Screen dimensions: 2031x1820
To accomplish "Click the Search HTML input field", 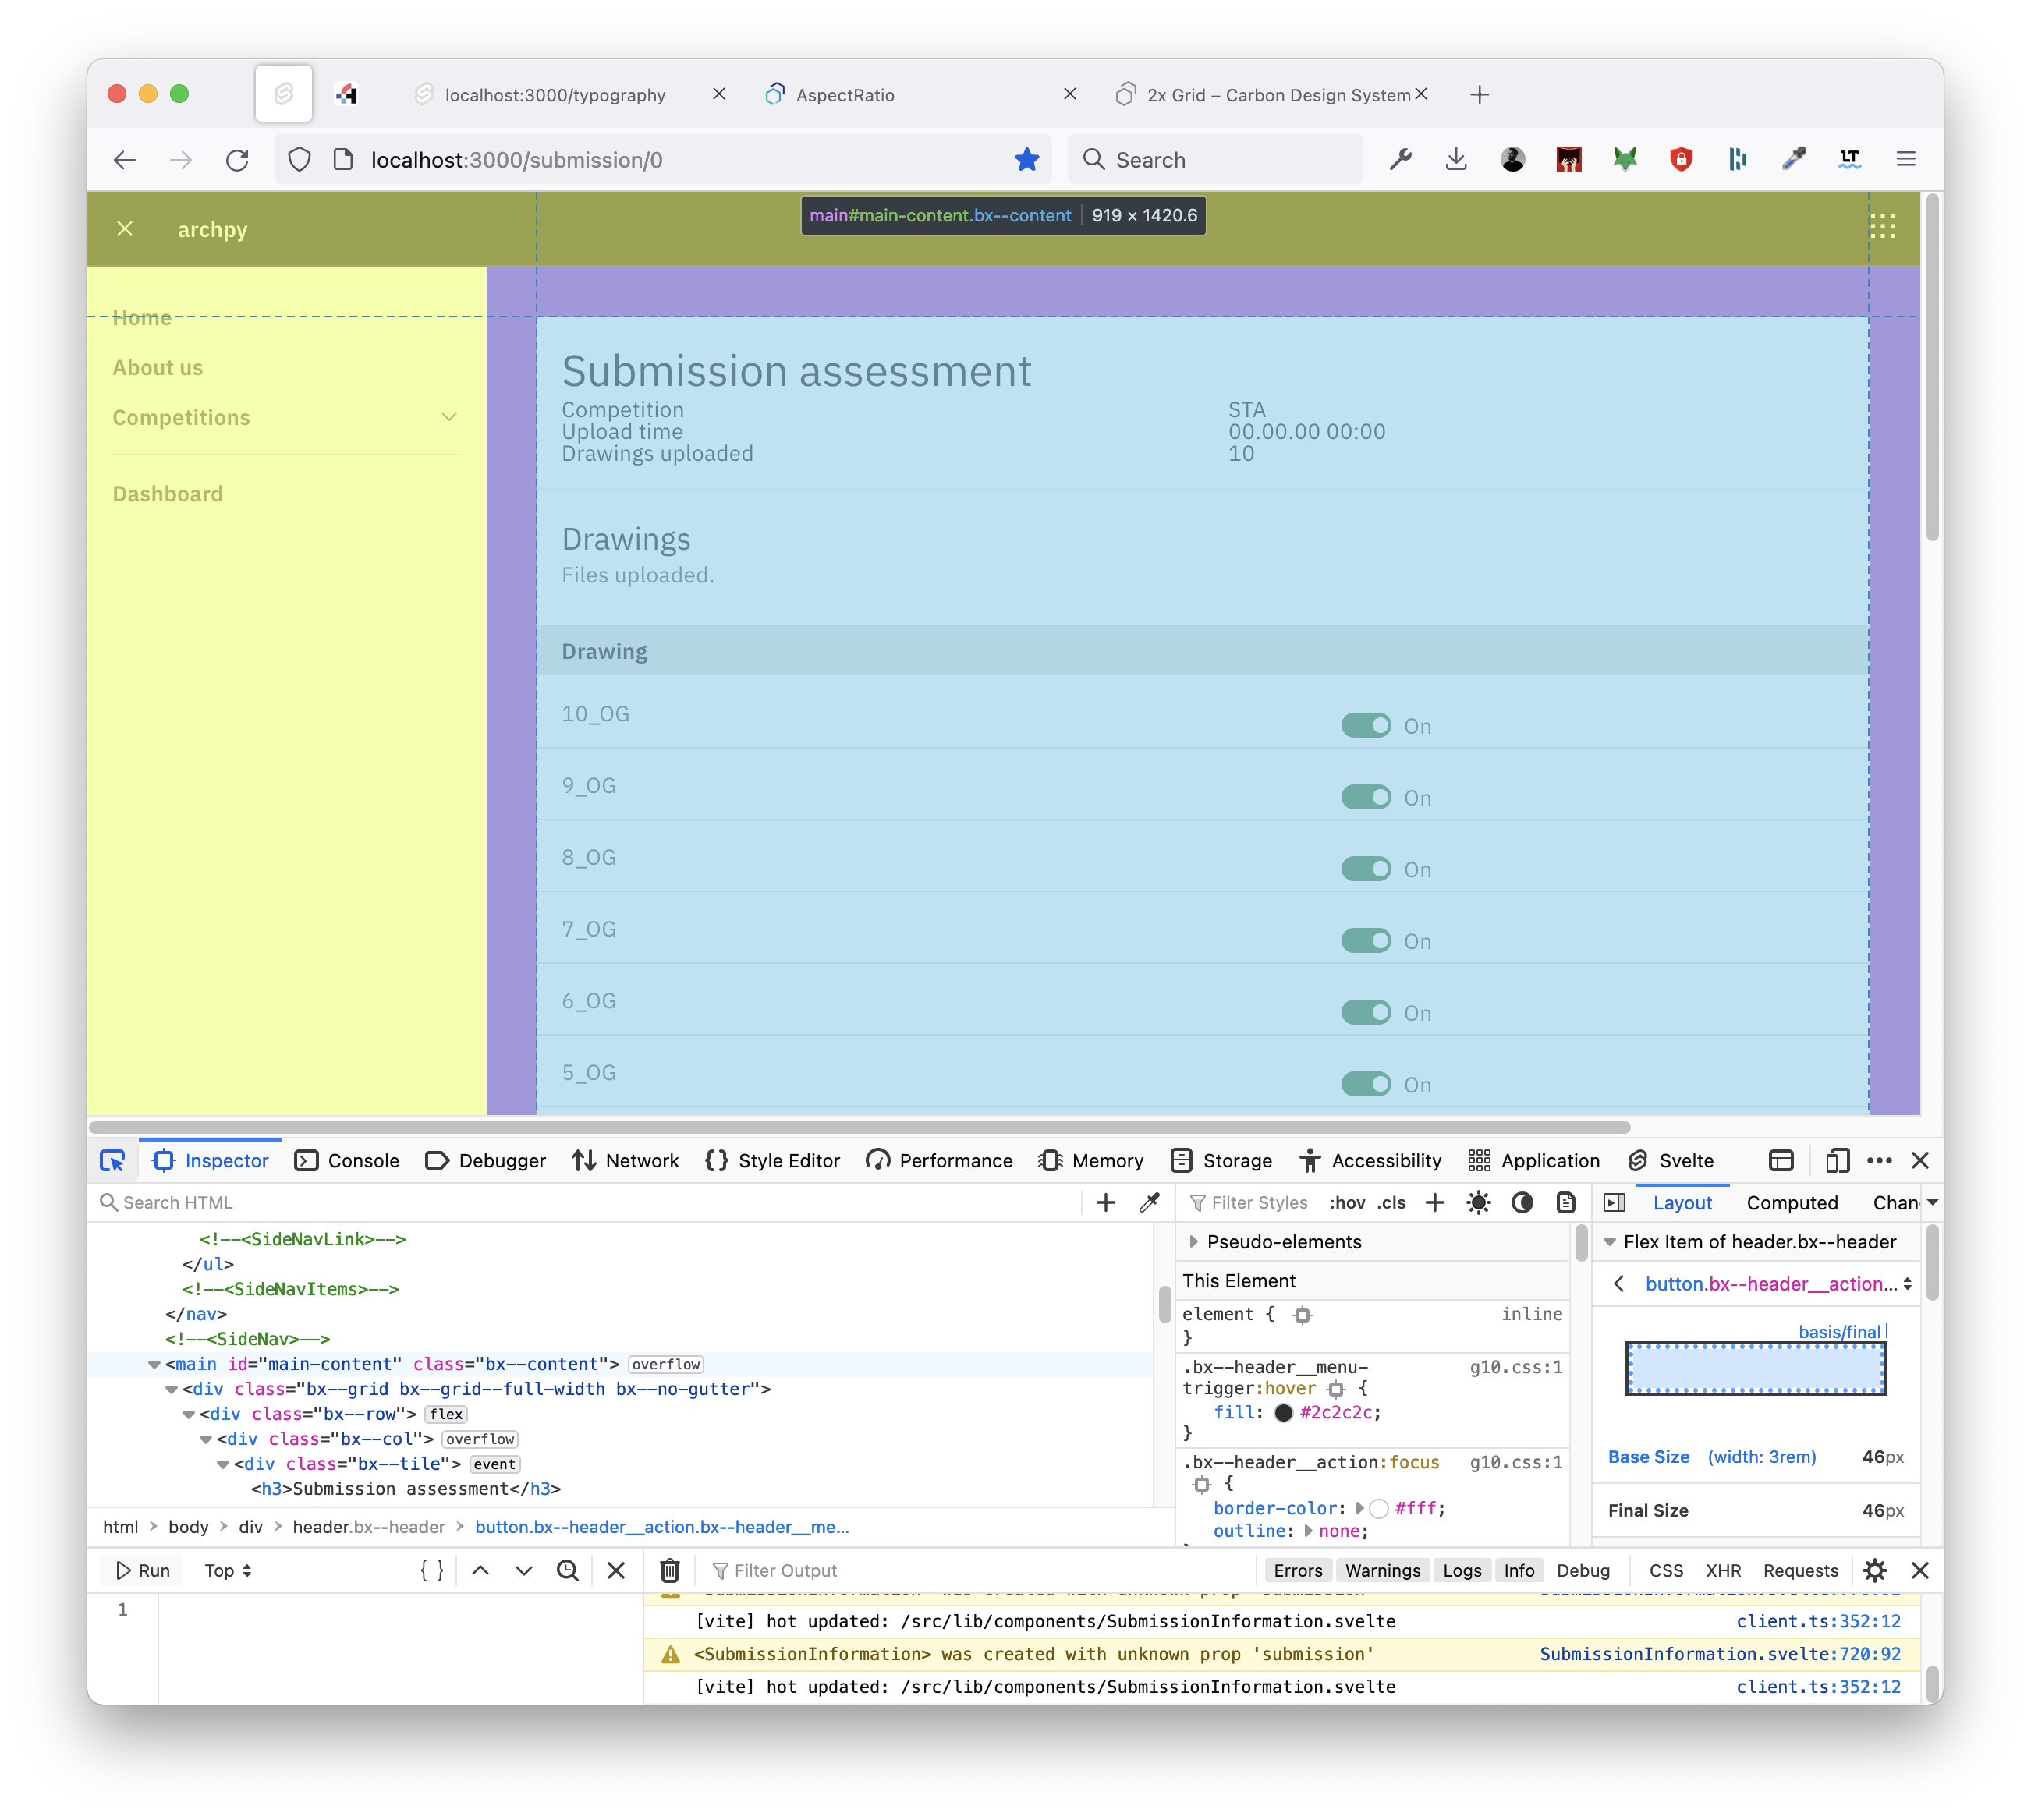I will click(x=300, y=1202).
